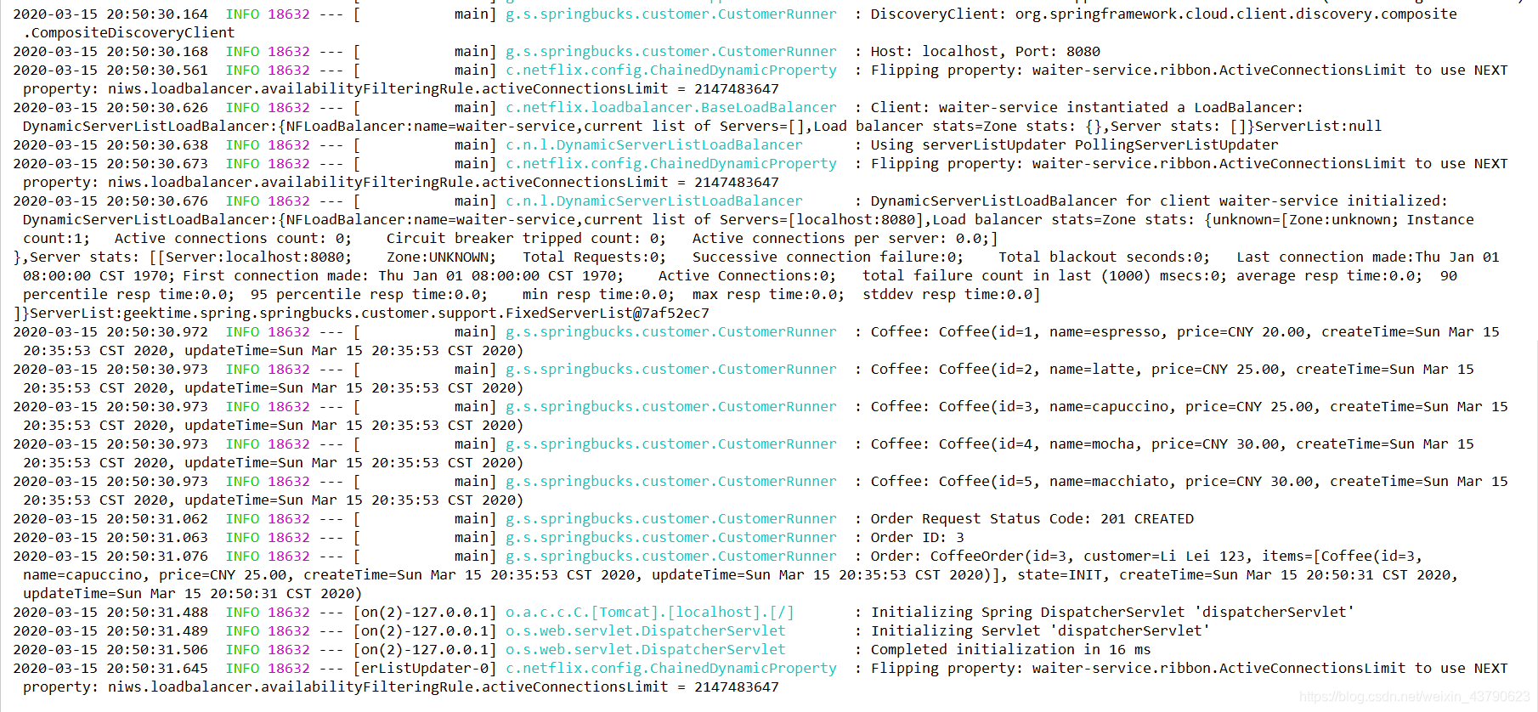Click DynamicServerListLoadBalancer class in the 20:50:30.676 row
Screen dimensions: 1538x712
pyautogui.click(x=654, y=201)
